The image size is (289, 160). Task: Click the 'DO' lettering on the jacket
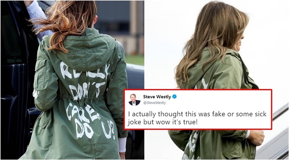click(x=84, y=129)
